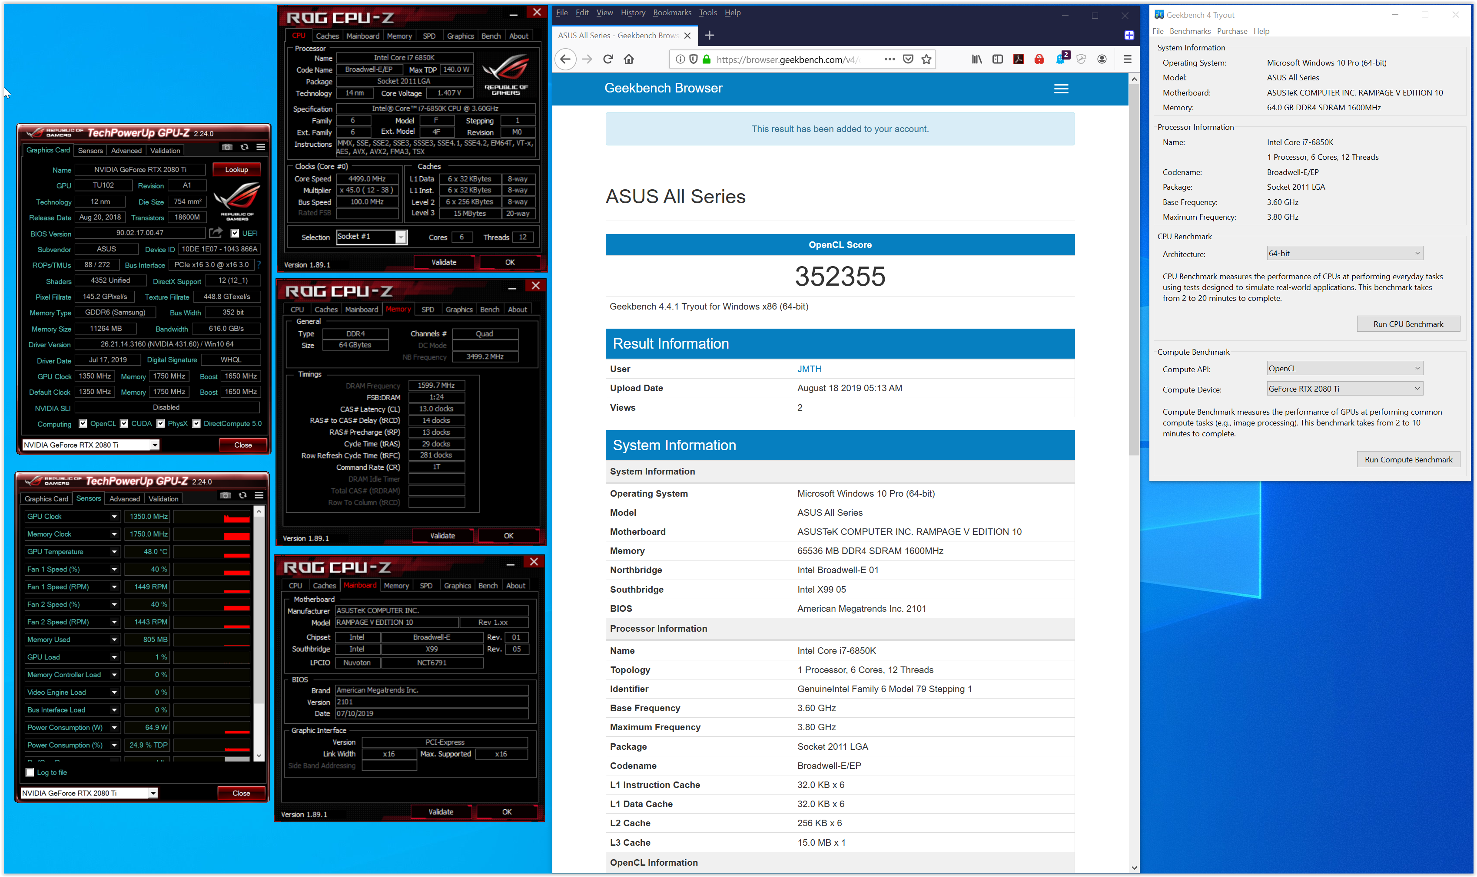
Task: Open JMTH user profile link
Action: 809,369
